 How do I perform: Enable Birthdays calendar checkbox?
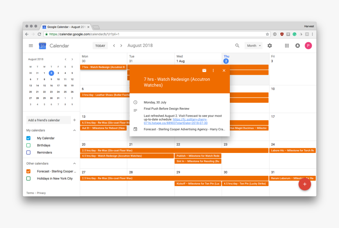28,145
